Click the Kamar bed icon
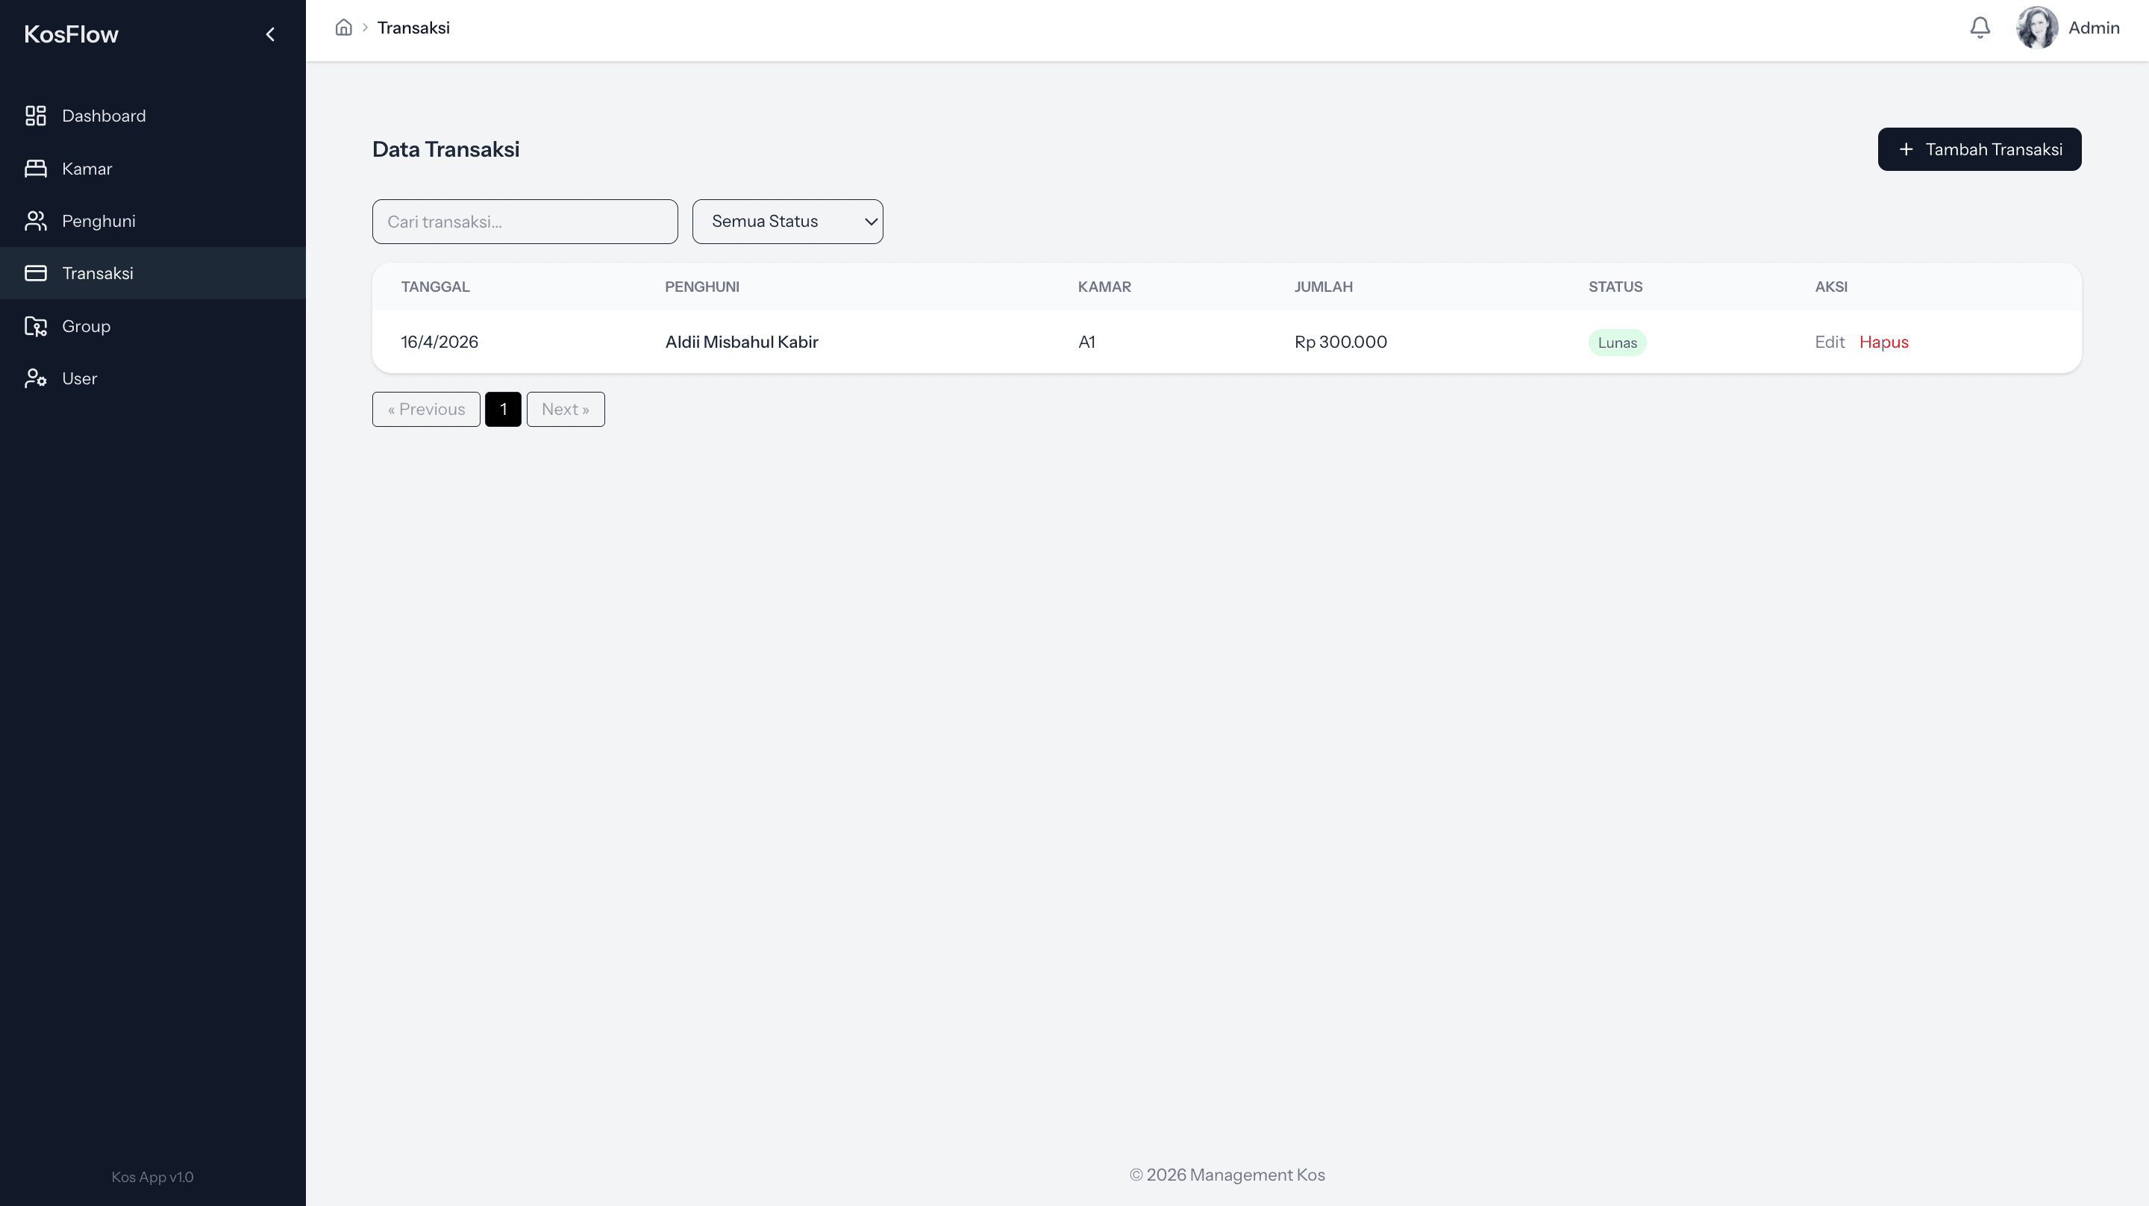Screen dimensions: 2149x1206 point(35,169)
